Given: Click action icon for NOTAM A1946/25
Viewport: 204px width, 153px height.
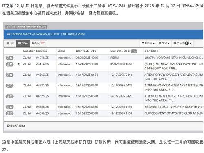Looking at the screenshot, I should pos(10,58).
